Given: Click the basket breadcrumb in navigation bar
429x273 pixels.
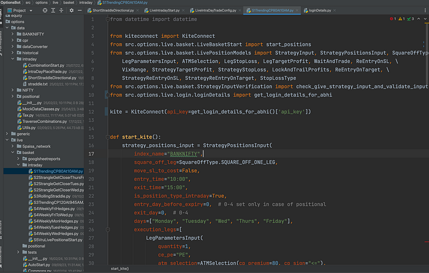Looking at the screenshot, I should click(x=69, y=3).
